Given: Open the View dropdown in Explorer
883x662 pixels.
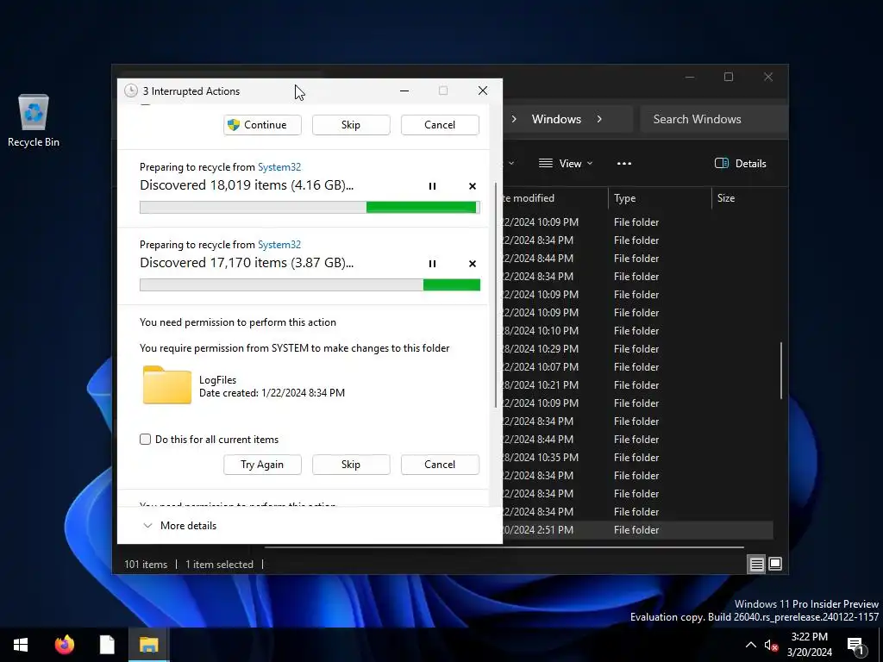Looking at the screenshot, I should tap(566, 164).
